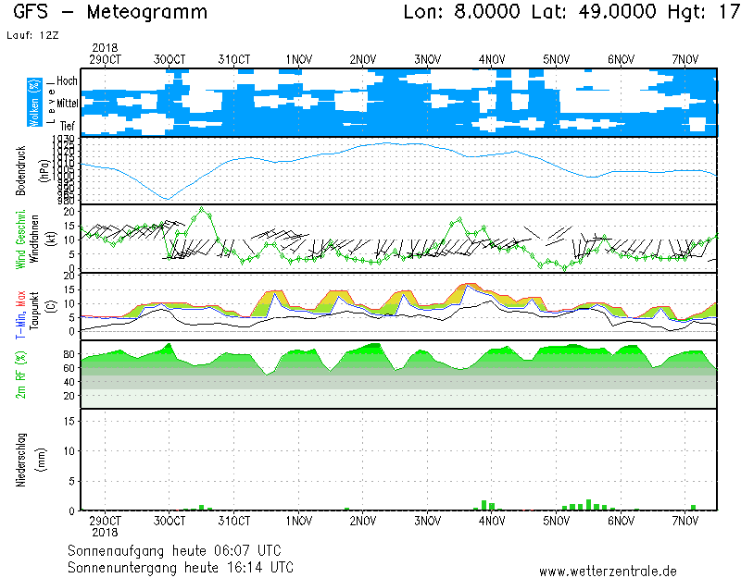
Task: Click the top '31OCT' date label
Action: (234, 60)
